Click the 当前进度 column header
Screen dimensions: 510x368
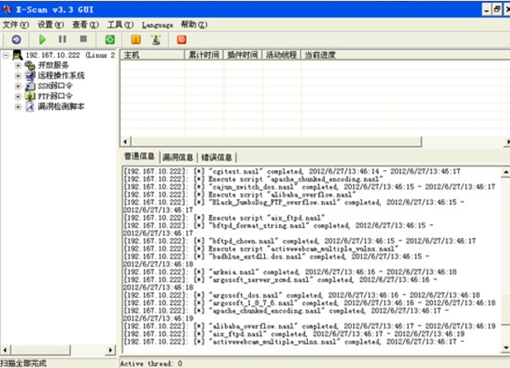point(406,55)
